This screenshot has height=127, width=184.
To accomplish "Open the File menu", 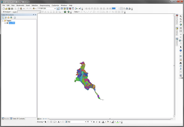I will [4, 5].
